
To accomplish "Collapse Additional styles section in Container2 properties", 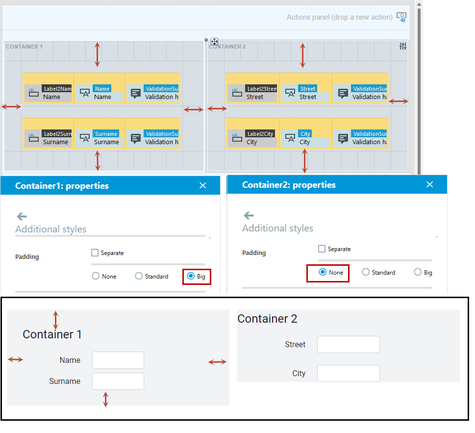I will pos(437,237).
